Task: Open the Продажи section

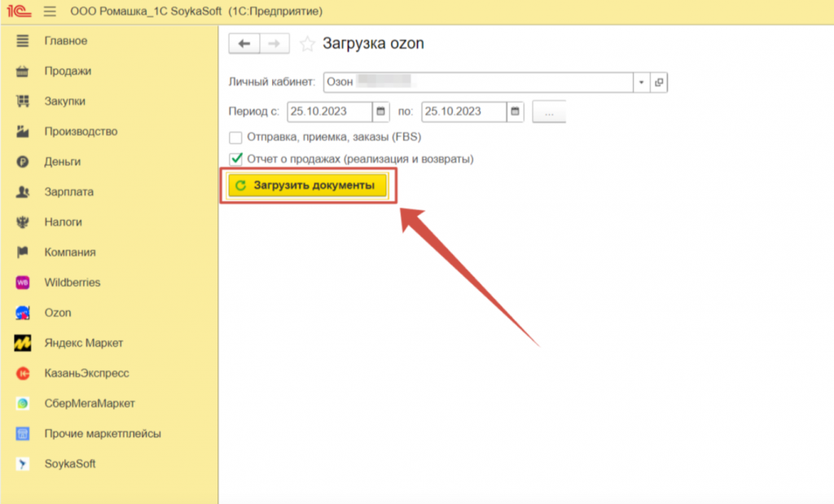Action: click(x=68, y=71)
